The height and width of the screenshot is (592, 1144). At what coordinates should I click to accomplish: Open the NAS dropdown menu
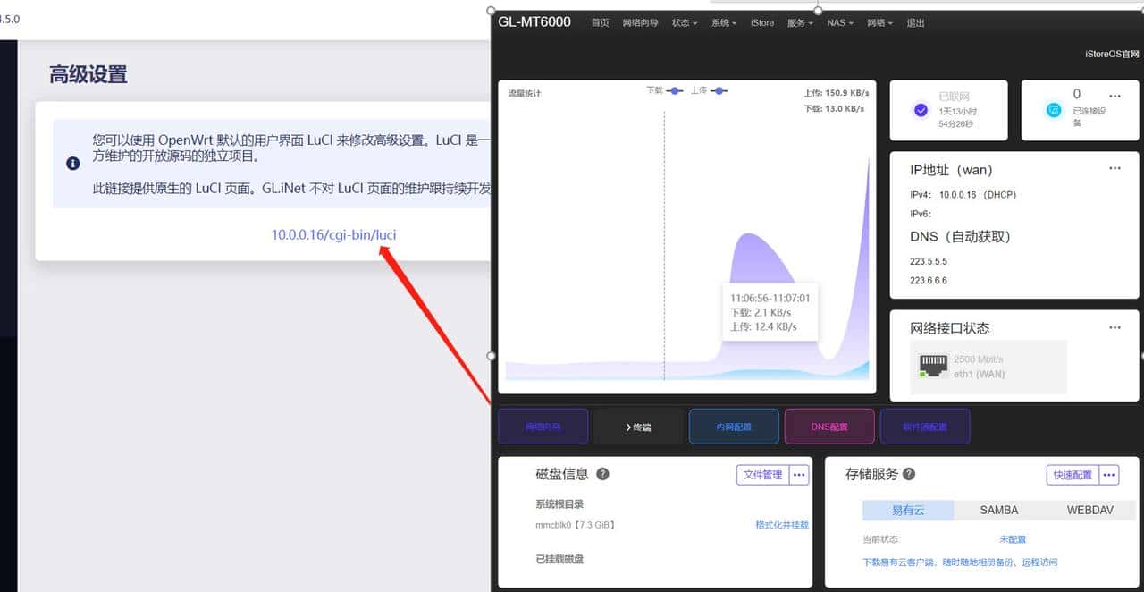coord(838,22)
